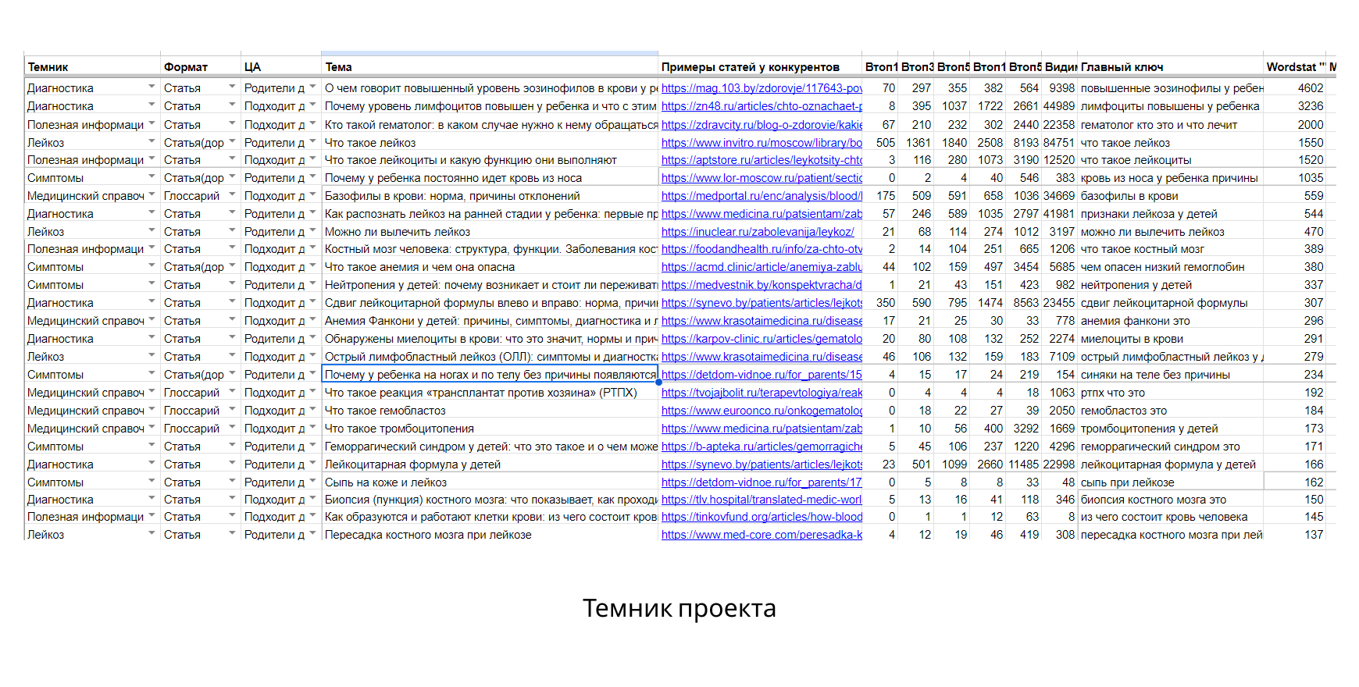Expand Формат dropdown in Сыпь на коже row
The image size is (1359, 687).
pyautogui.click(x=232, y=481)
